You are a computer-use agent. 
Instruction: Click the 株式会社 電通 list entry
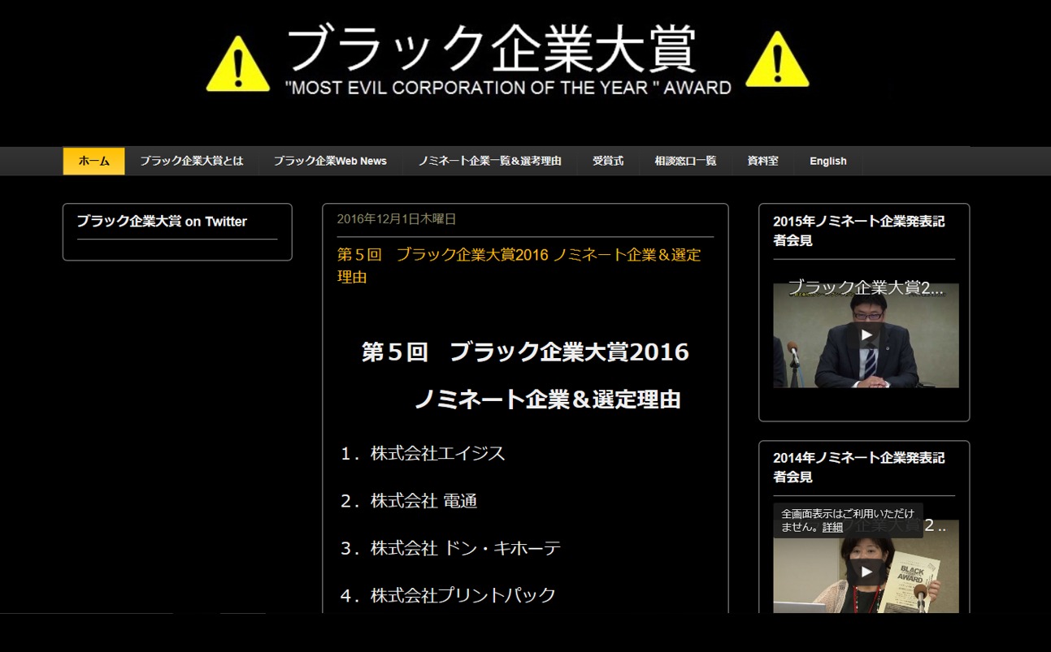(423, 501)
